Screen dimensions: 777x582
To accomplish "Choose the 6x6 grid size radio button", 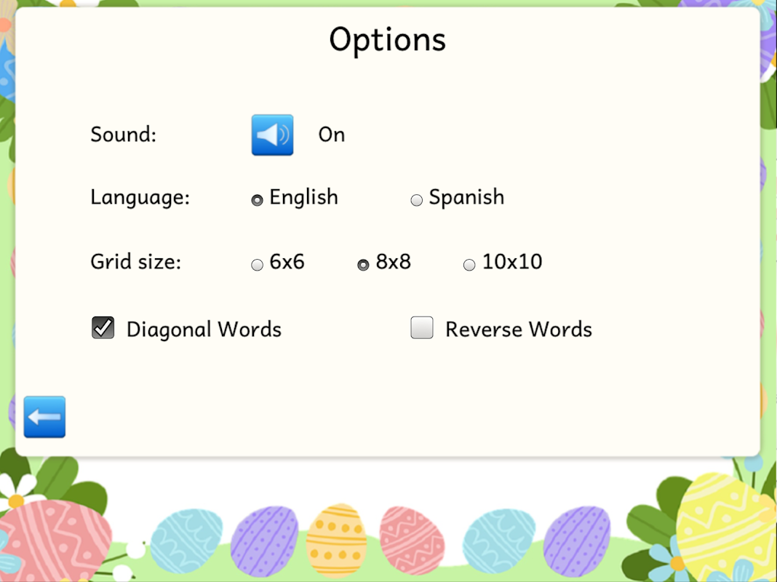I will pyautogui.click(x=257, y=265).
